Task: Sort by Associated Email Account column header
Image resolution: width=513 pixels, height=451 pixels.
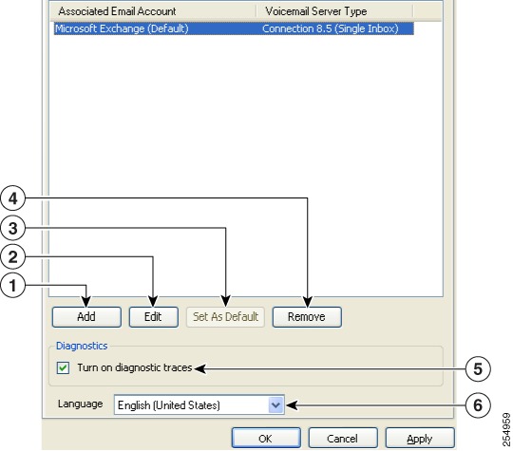Action: tap(153, 11)
